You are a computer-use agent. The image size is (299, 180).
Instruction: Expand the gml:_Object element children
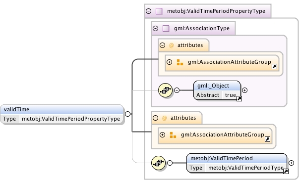(x=244, y=90)
